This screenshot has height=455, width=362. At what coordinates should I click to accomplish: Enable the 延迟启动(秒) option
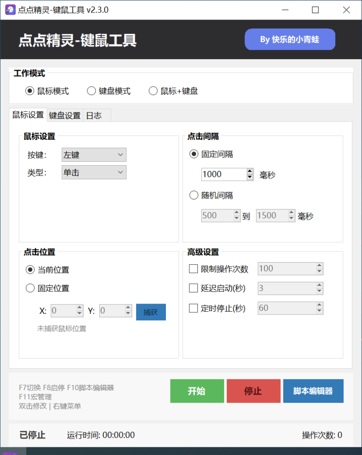193,288
